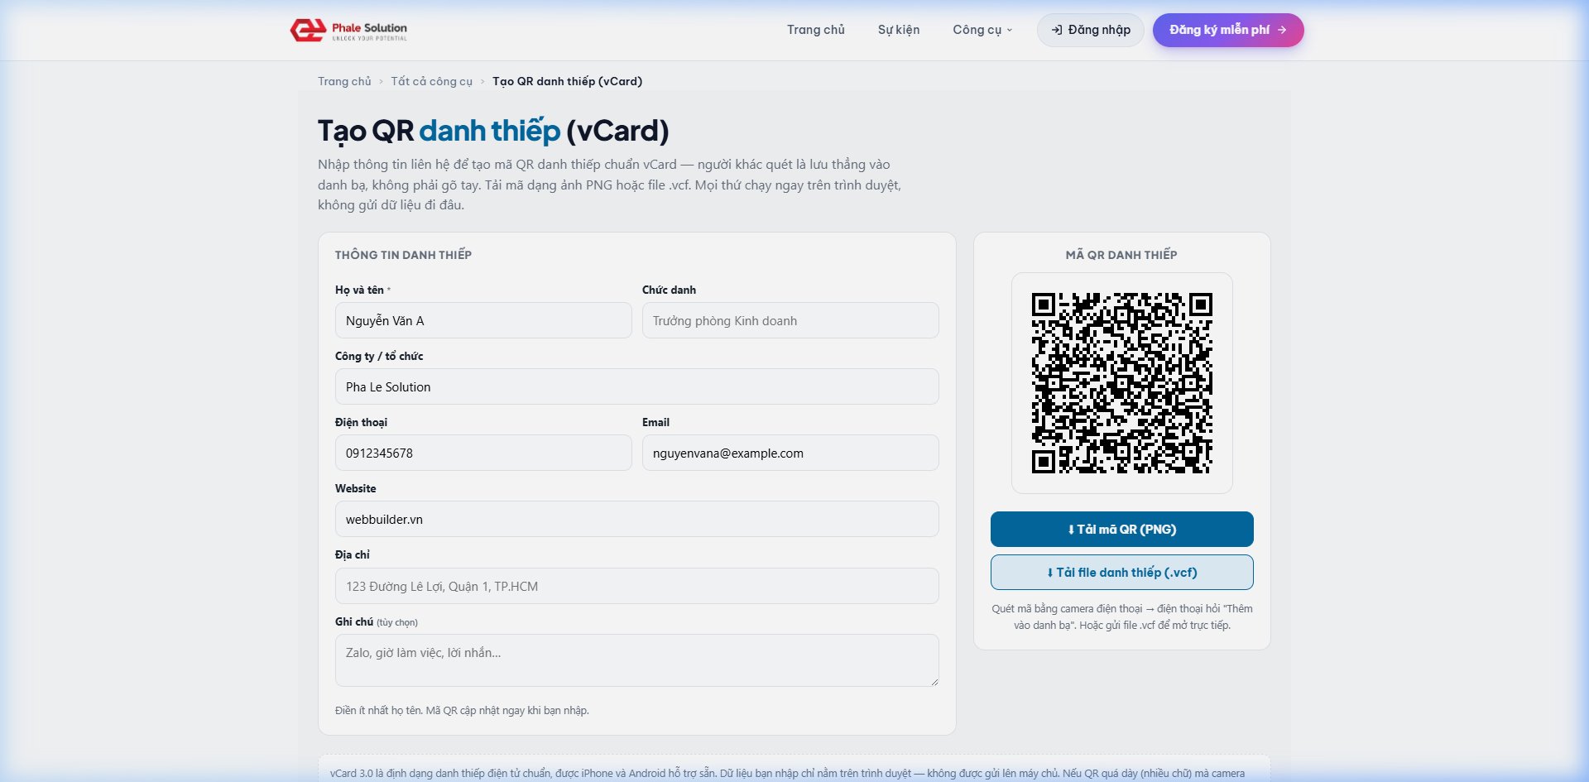Go to Tất cả công cụ breadcrumb
Image resolution: width=1589 pixels, height=782 pixels.
[x=431, y=81]
